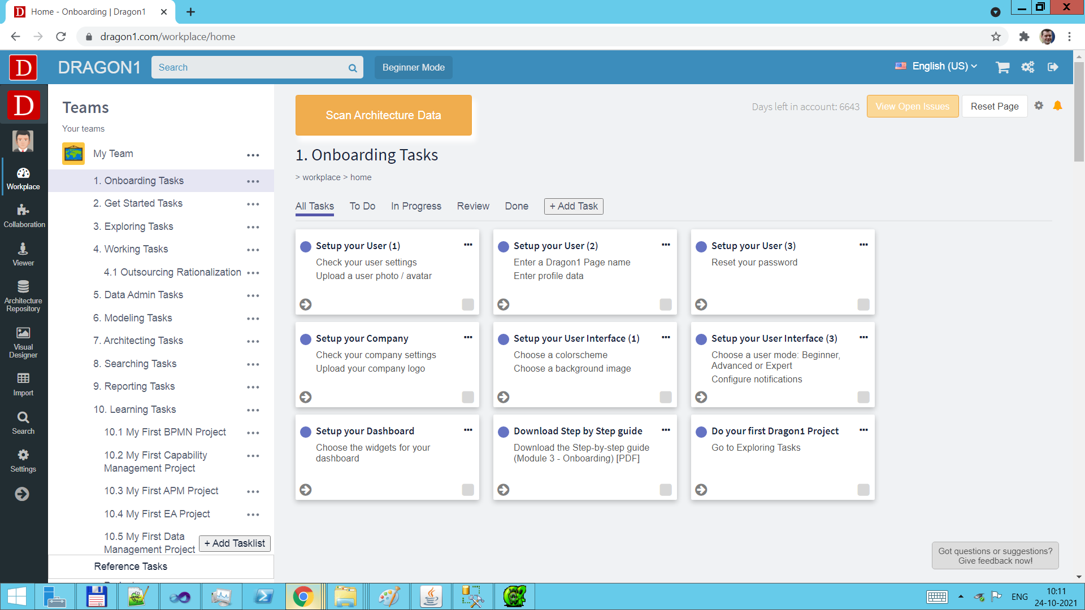The width and height of the screenshot is (1085, 610).
Task: Open the shopping cart icon
Action: click(x=1002, y=67)
